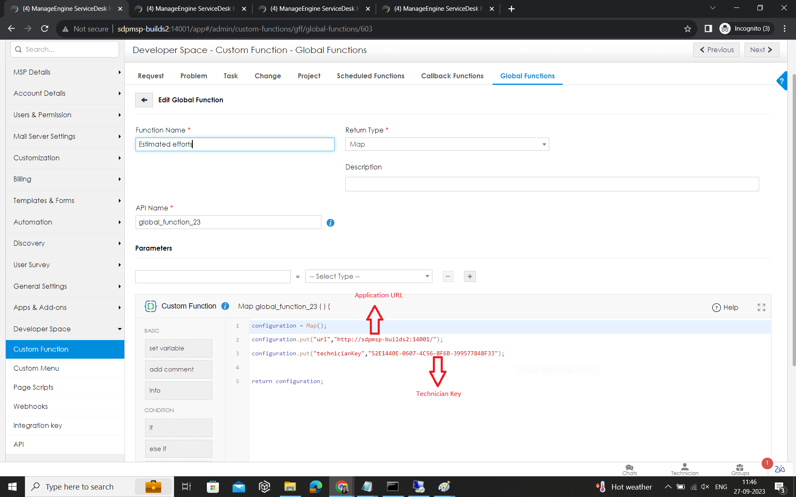Click the Description input field
Viewport: 796px width, 497px height.
(552, 184)
